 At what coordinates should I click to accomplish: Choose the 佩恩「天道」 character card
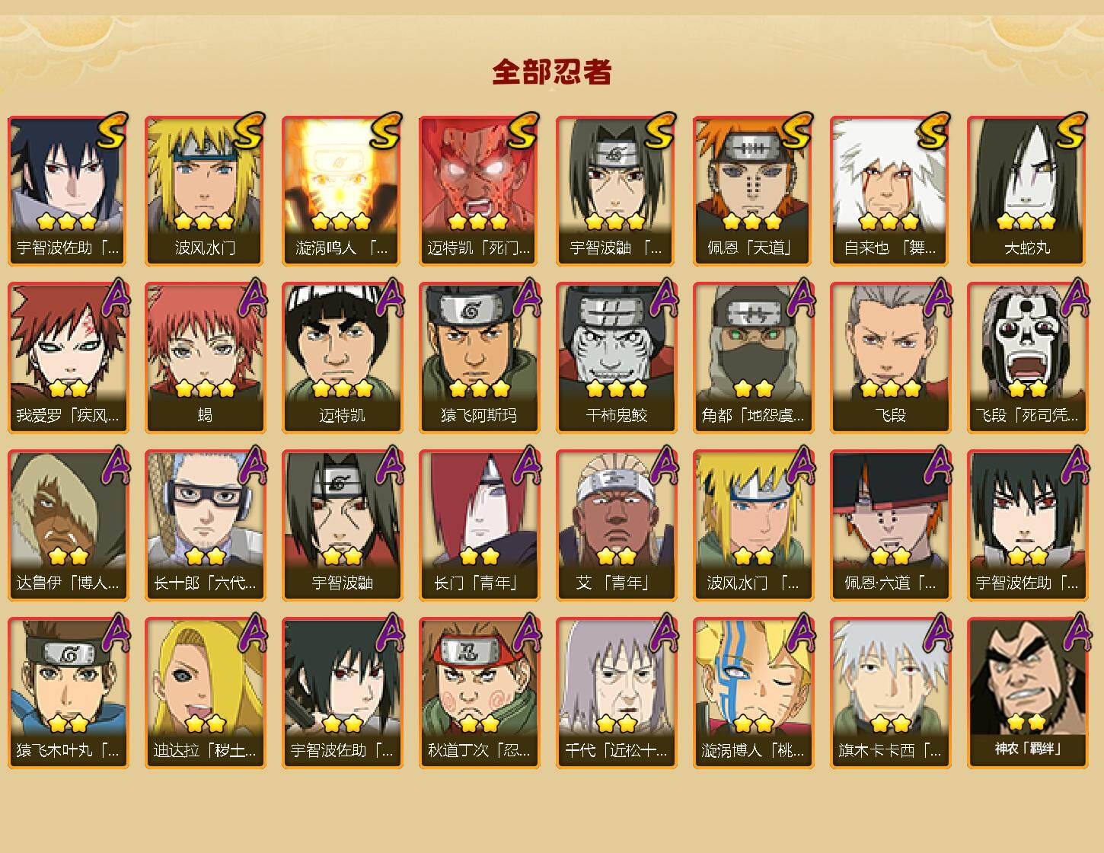pyautogui.click(x=753, y=190)
